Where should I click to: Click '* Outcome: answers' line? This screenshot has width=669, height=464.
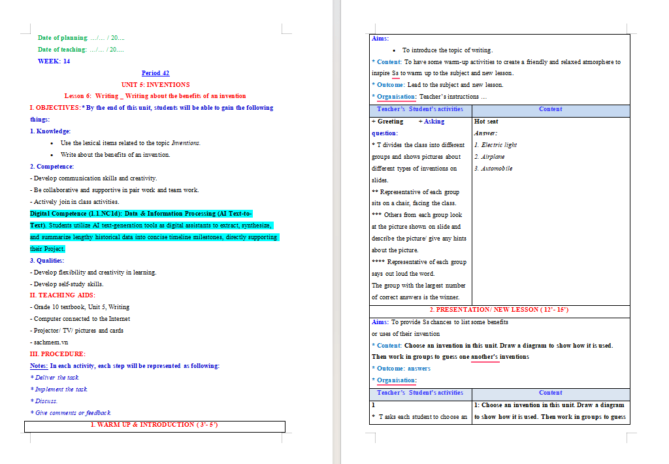[x=401, y=369]
